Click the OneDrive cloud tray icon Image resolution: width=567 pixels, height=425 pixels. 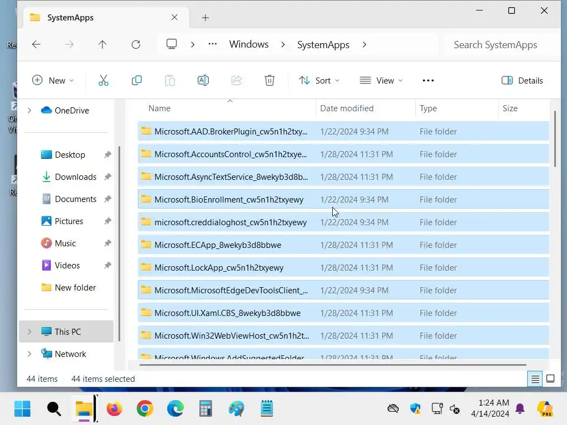point(393,409)
